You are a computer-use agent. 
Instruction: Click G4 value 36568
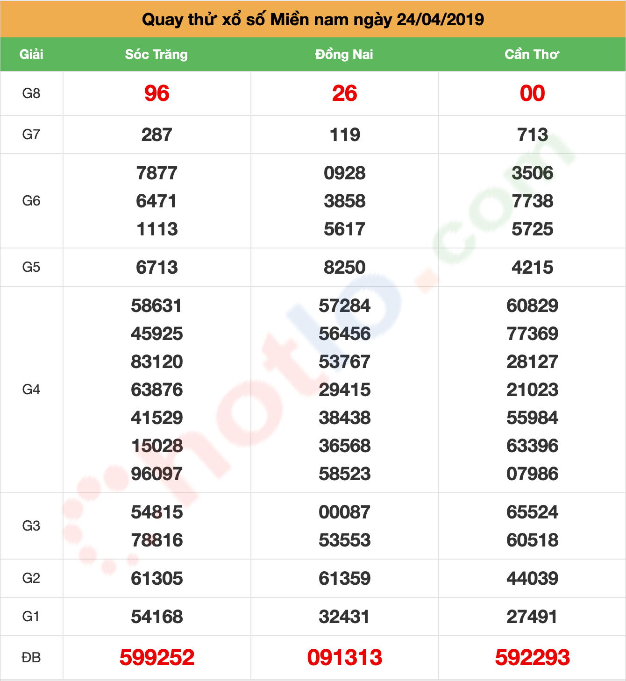(x=345, y=446)
